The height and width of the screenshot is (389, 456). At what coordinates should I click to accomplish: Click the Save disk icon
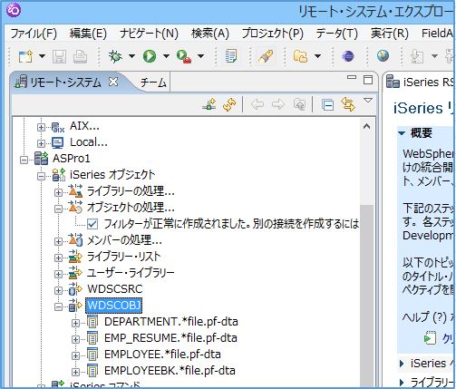coord(59,56)
